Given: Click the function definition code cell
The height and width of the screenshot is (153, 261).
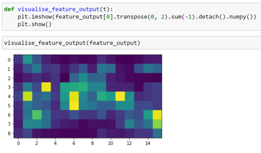Looking at the screenshot, I should (x=132, y=17).
